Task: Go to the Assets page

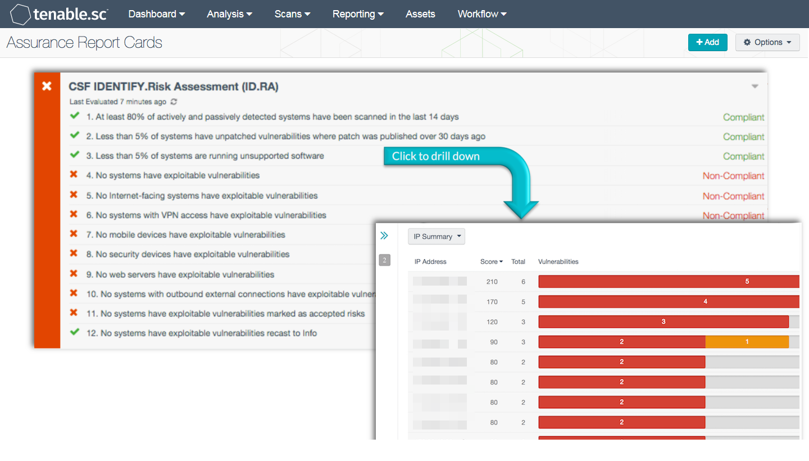Action: 420,14
